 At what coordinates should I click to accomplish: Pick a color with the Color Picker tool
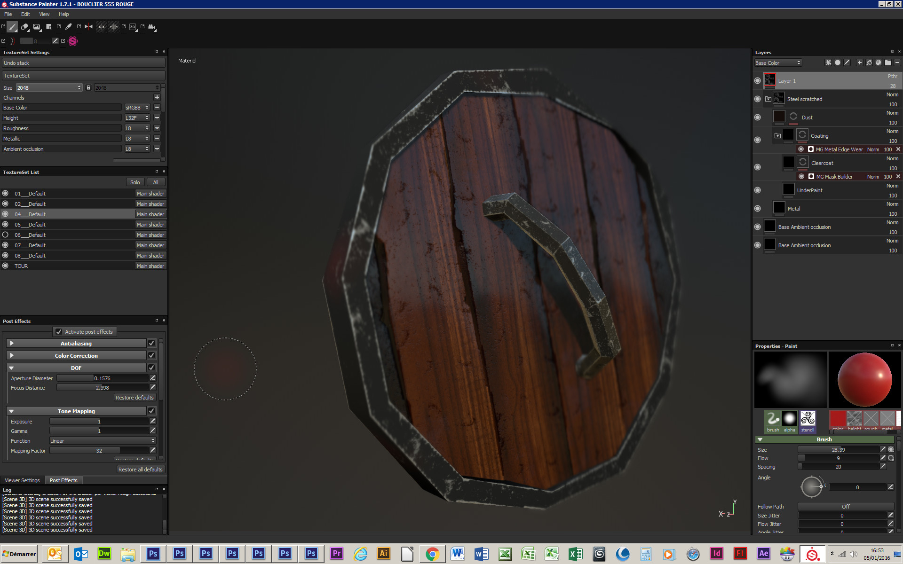pyautogui.click(x=68, y=27)
